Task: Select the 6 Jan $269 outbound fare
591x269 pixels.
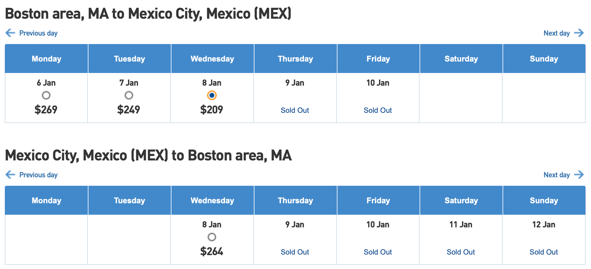Action: 46,95
